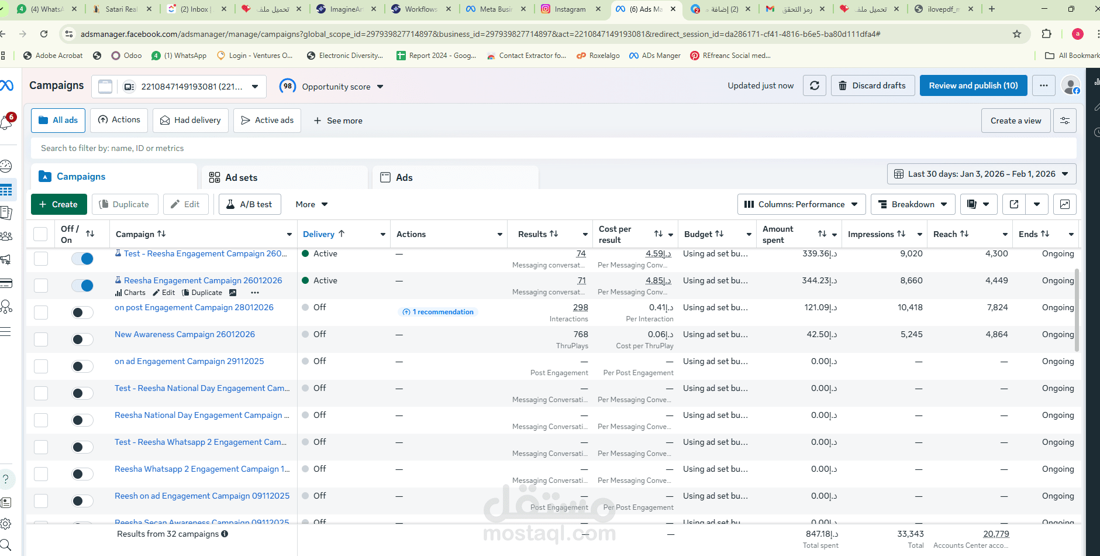
Task: Open settings gear in left sidebar
Action: (x=6, y=524)
